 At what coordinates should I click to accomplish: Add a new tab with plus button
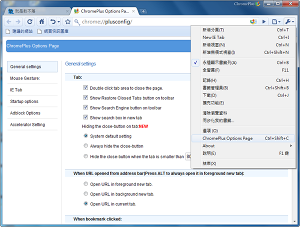(143, 11)
